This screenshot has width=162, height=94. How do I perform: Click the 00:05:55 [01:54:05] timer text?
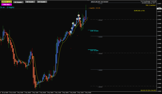point(148,90)
